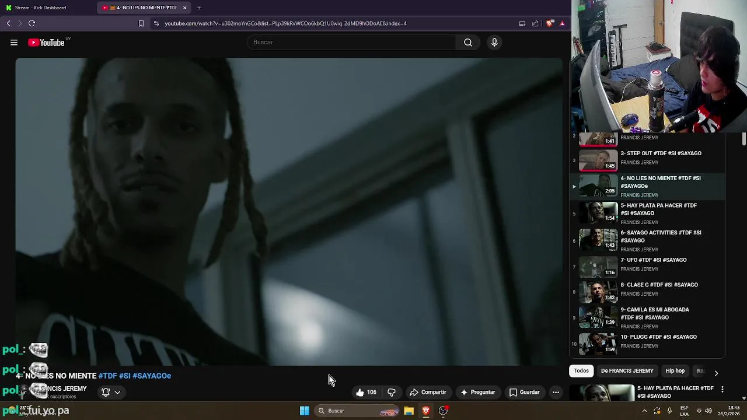The width and height of the screenshot is (747, 420).
Task: Click the Windows taskbar Buscar search box
Action: click(x=357, y=411)
